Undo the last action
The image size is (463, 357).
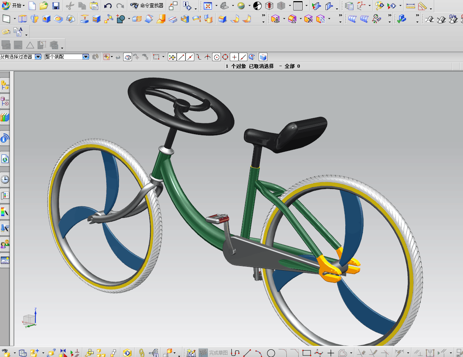[108, 6]
